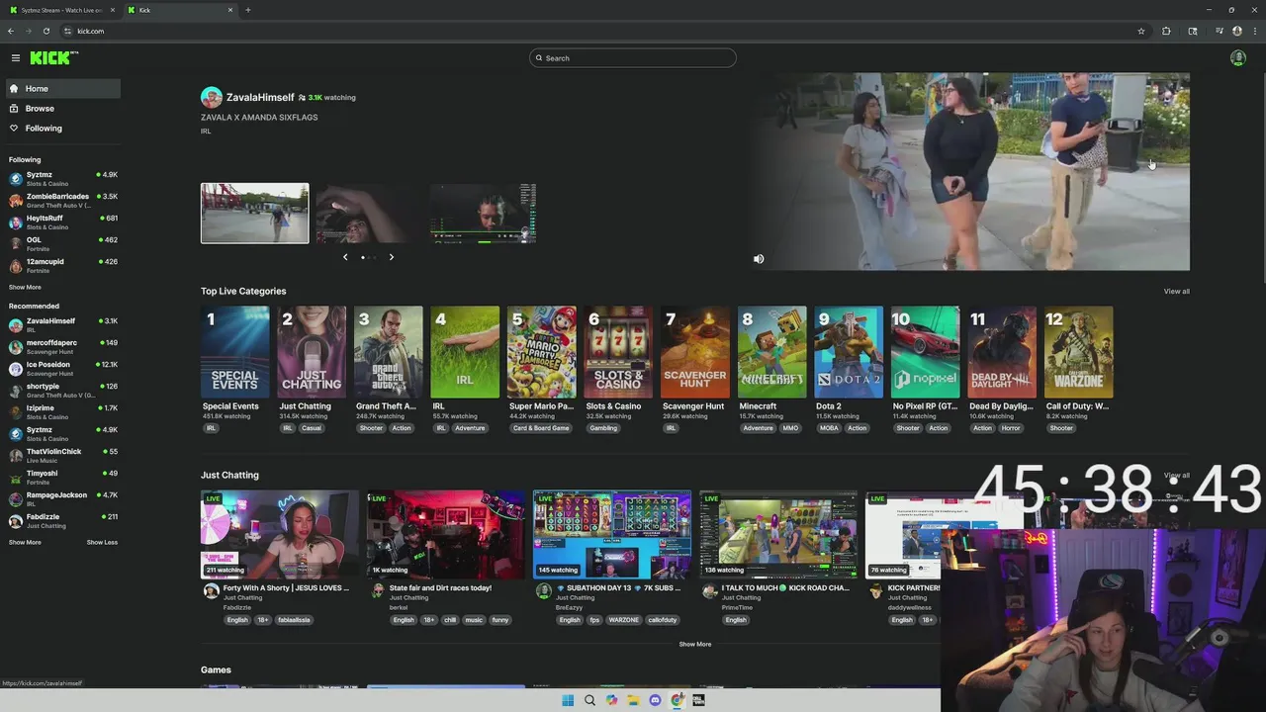The width and height of the screenshot is (1266, 712).
Task: Open mercoffdaperc recommended channel
Action: [63, 347]
